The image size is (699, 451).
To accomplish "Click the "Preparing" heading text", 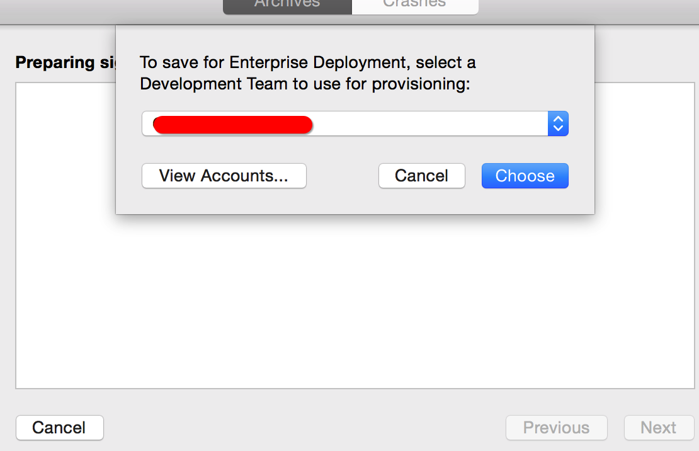I will pyautogui.click(x=55, y=62).
